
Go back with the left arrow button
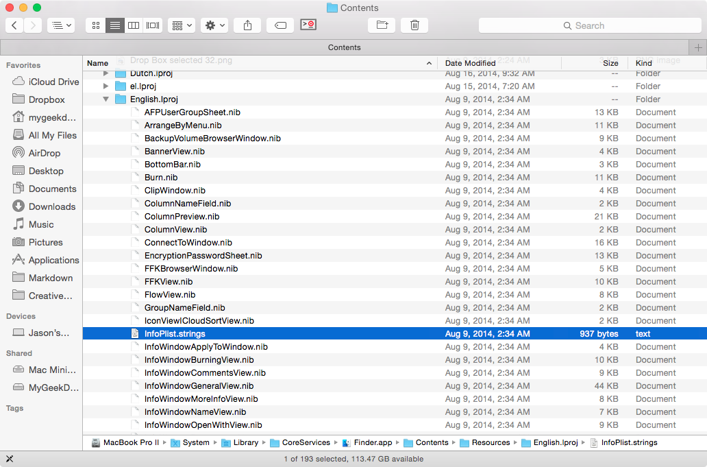(14, 25)
